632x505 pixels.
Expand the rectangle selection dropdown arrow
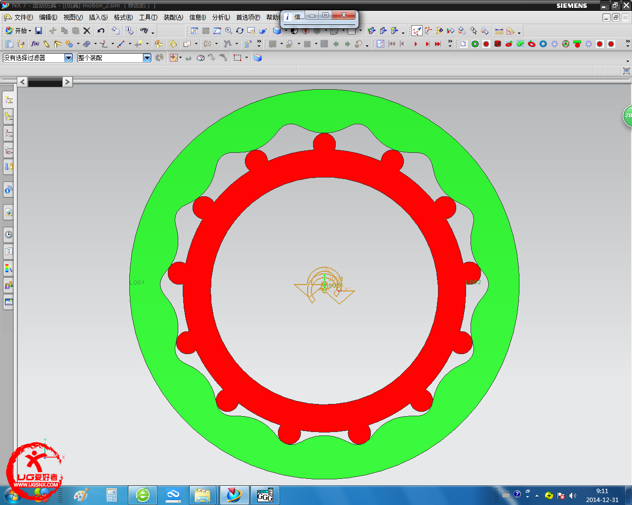tap(246, 58)
